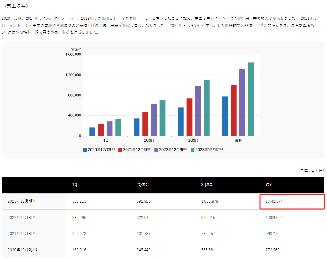Click the red 2021年12月期 legend swatch
Viewport: 327px width, 260px height.
coord(120,150)
